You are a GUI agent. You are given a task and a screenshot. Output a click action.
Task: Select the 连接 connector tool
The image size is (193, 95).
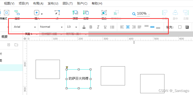click(x=17, y=13)
